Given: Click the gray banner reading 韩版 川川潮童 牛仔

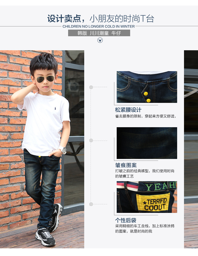Looking at the screenshot, I should tap(99, 33).
